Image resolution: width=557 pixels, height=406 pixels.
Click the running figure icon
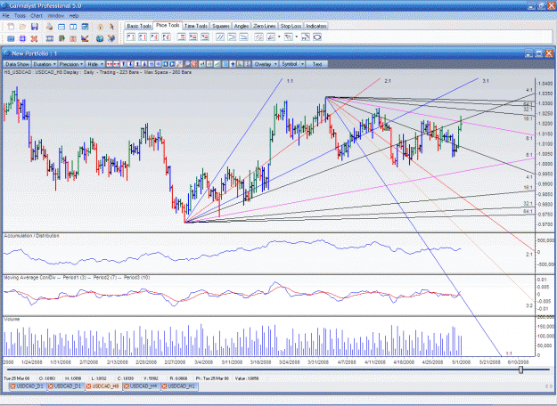point(111,27)
